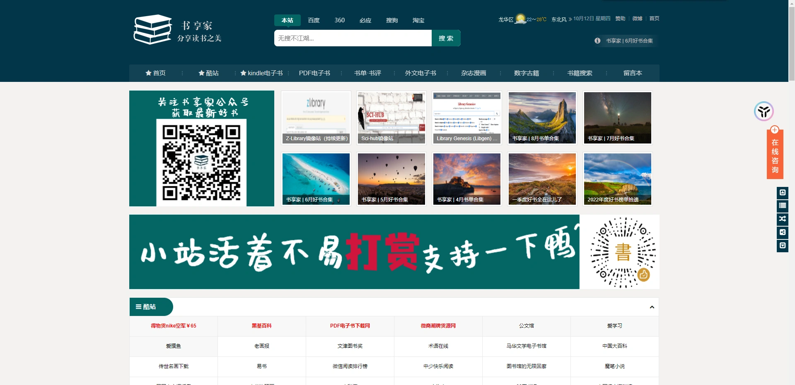Open 书享家 | 4月书单合集 thumbnail
The height and width of the screenshot is (385, 795).
coord(467,179)
